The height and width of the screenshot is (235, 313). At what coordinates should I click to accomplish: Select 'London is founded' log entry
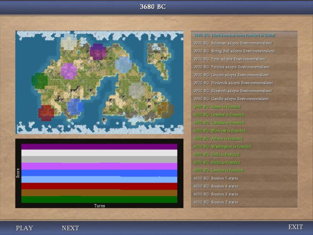pyautogui.click(x=244, y=170)
